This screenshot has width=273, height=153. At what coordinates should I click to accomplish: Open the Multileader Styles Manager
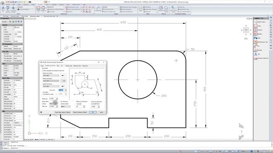pyautogui.click(x=128, y=7)
